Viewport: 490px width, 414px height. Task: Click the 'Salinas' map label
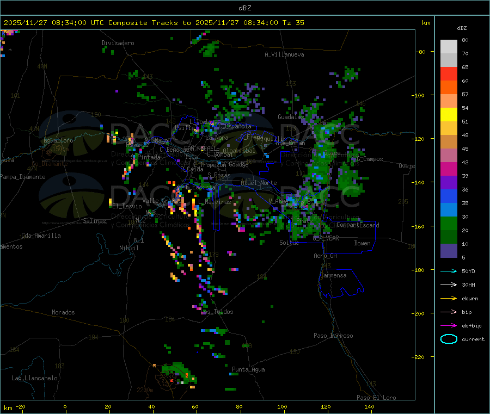[x=94, y=221]
